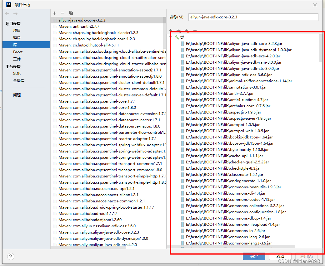Select Maven cn.hutool:hutool-all:4.5.11
This screenshot has height=266, width=325.
coord(109,45)
